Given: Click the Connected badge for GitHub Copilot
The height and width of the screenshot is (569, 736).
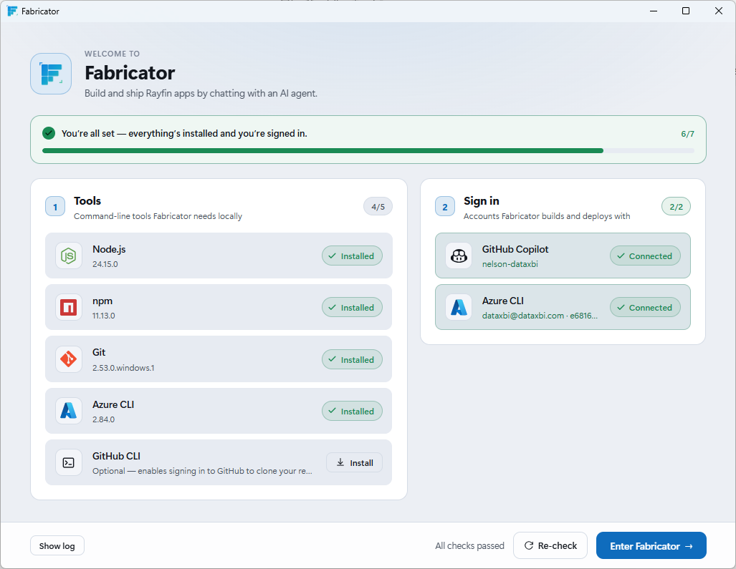Looking at the screenshot, I should [x=645, y=256].
